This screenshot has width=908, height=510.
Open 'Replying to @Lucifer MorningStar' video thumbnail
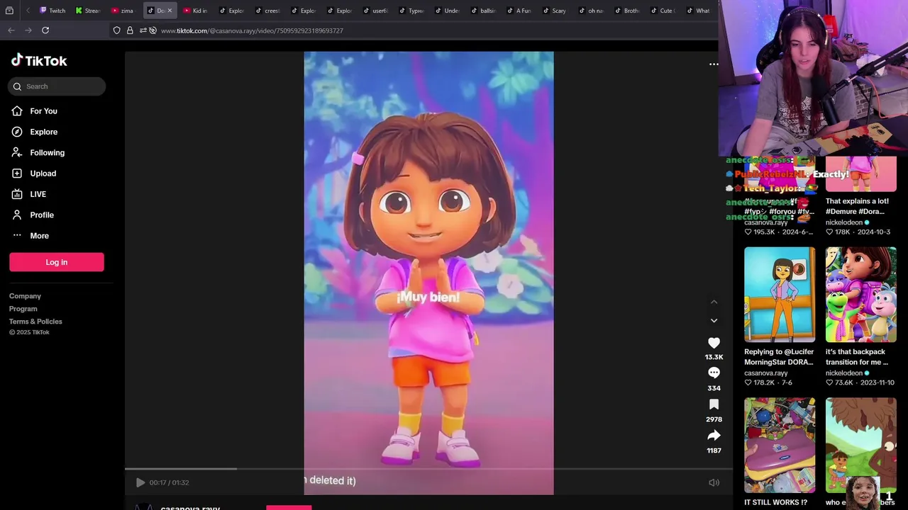tap(780, 294)
